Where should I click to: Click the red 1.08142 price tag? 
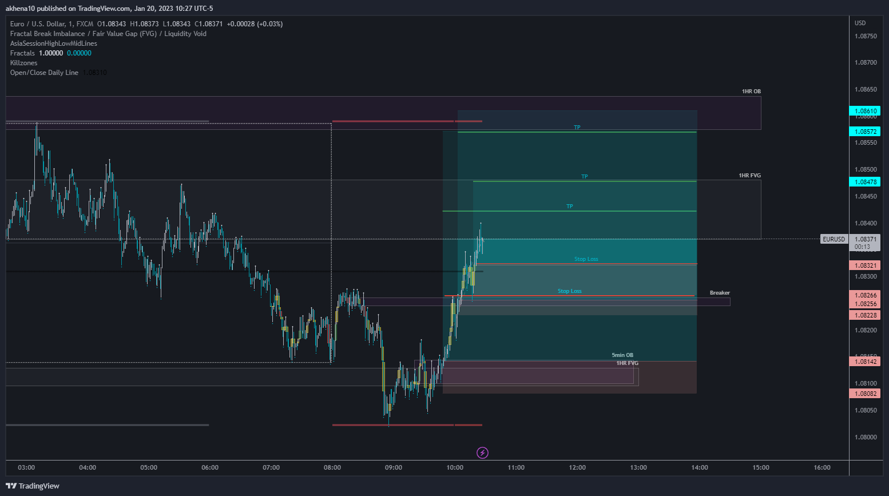pos(865,362)
